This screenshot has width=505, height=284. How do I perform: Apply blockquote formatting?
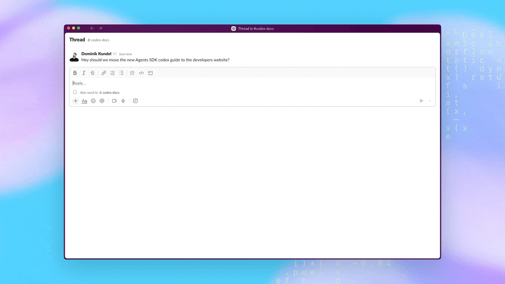pyautogui.click(x=133, y=73)
